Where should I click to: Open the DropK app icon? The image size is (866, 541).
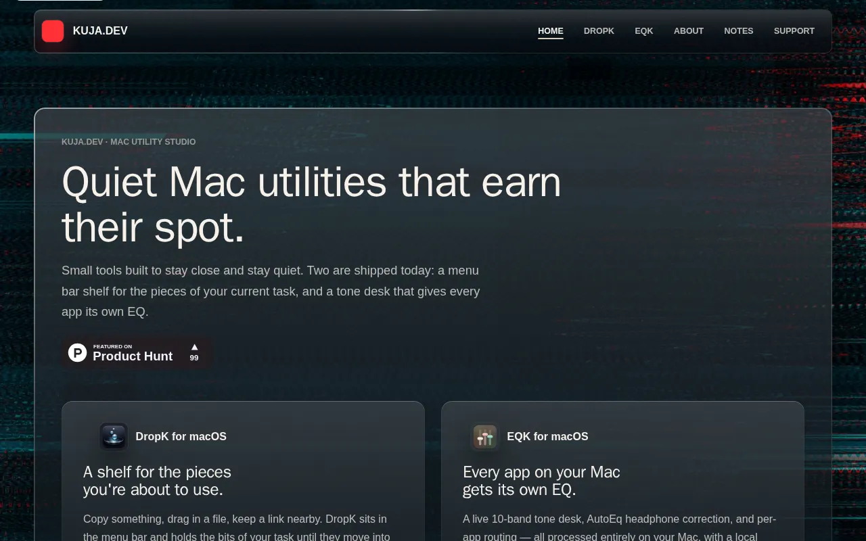(114, 436)
